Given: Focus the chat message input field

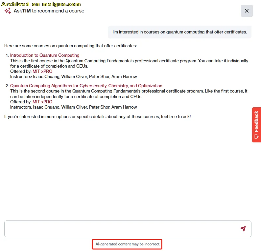Looking at the screenshot, I should (x=128, y=229).
